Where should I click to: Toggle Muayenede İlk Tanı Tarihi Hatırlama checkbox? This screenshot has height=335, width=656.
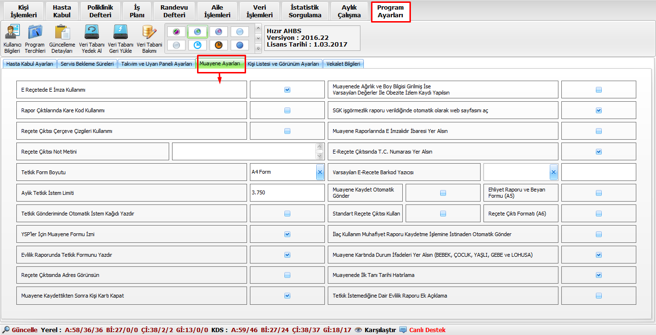[599, 275]
